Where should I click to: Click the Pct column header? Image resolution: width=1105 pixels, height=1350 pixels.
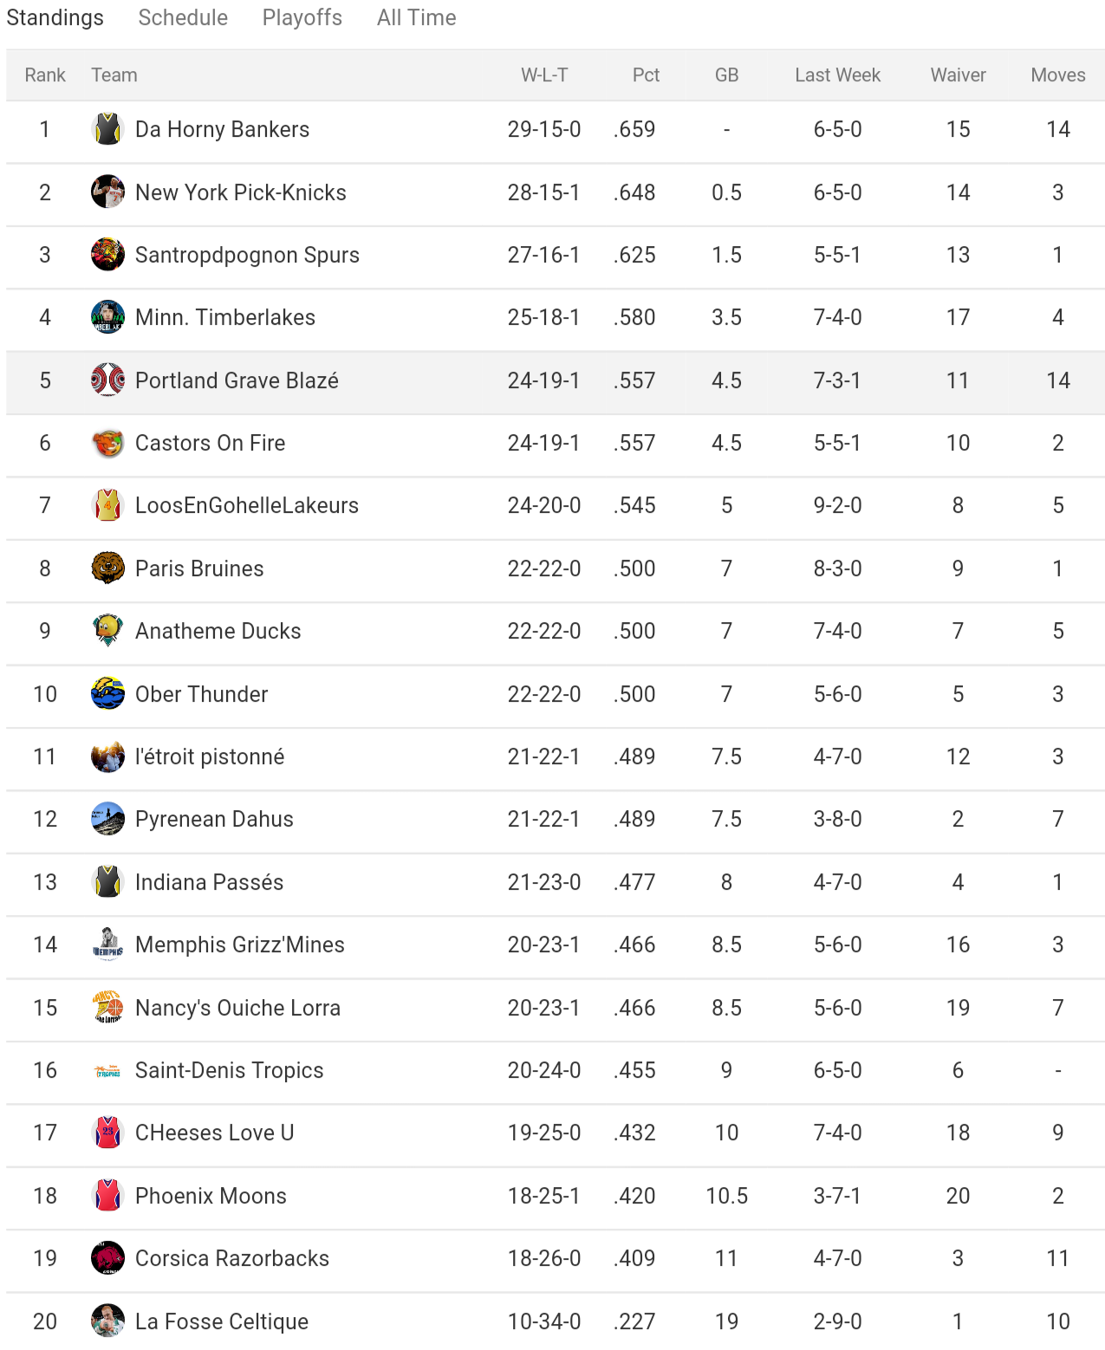[x=646, y=75]
